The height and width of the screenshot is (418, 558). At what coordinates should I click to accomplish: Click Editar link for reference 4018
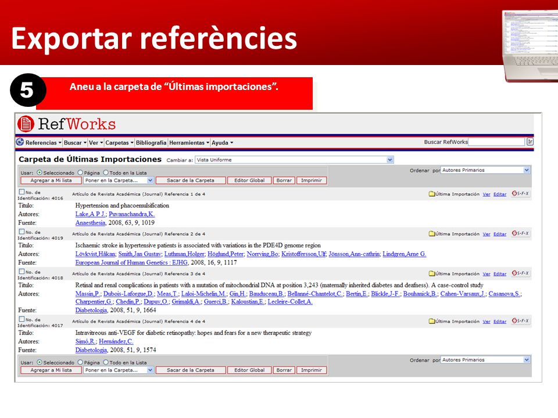click(x=500, y=273)
